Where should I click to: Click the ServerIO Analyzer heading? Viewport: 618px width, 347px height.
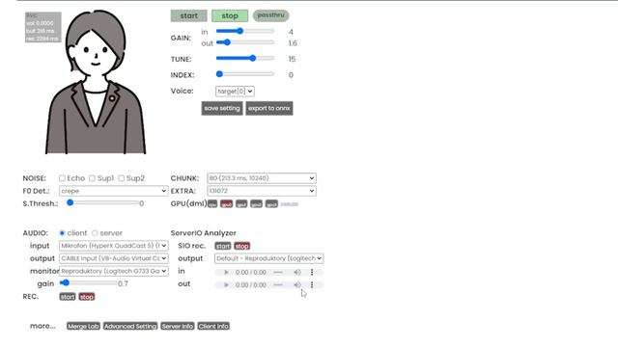(x=204, y=233)
